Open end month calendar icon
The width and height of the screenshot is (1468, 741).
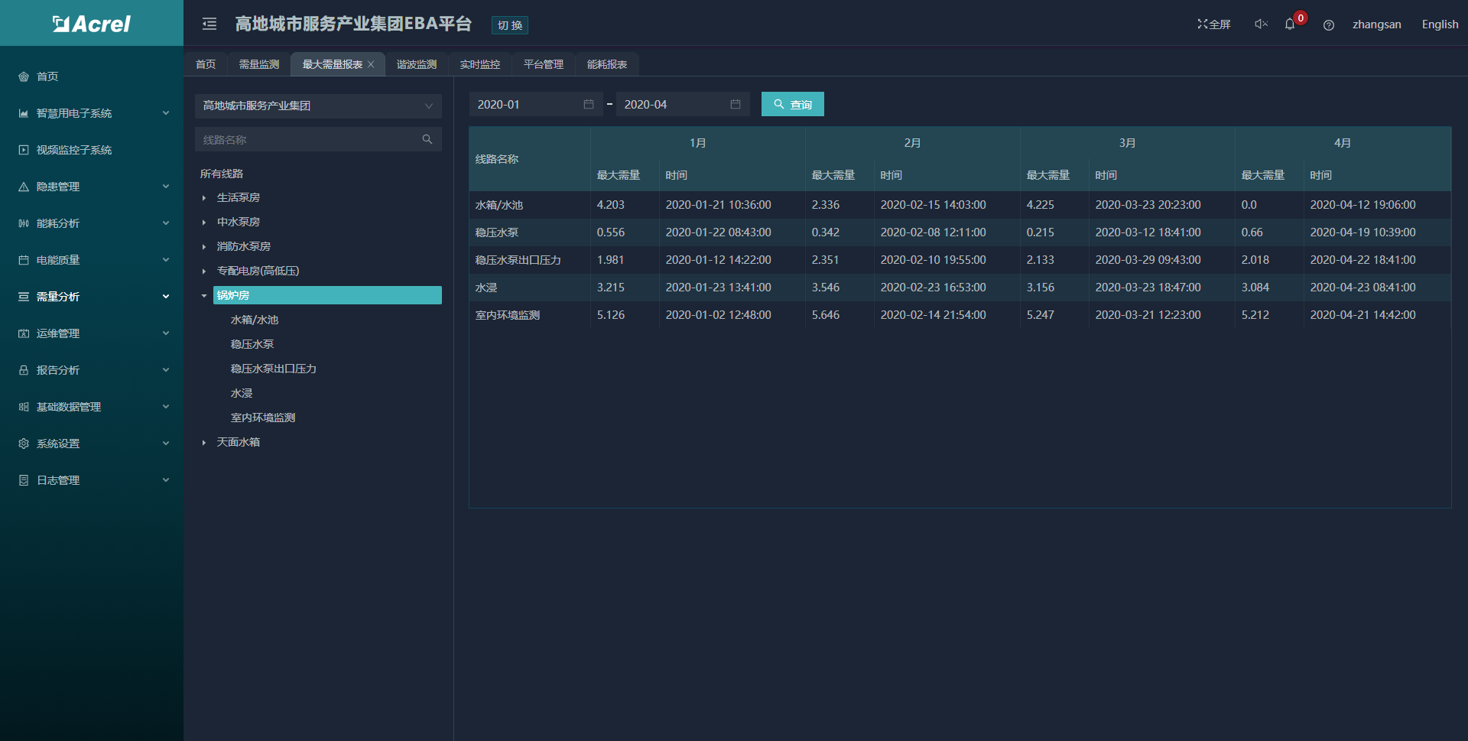[736, 105]
